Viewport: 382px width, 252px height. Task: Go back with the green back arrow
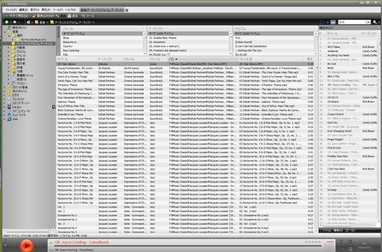coord(7,22)
